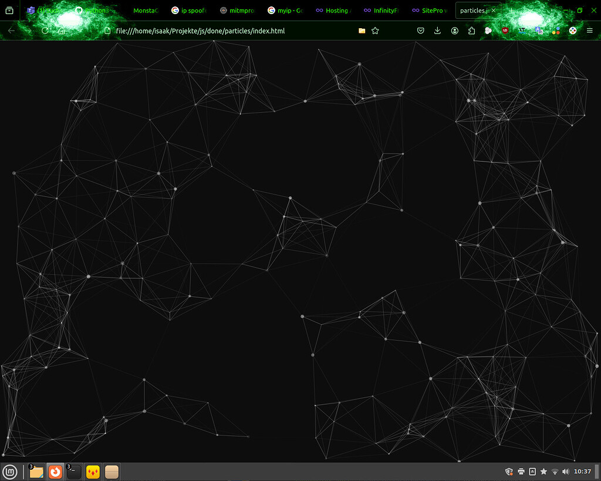Viewport: 601px width, 481px height.
Task: Switch to the Hosting tab
Action: pyautogui.click(x=333, y=11)
